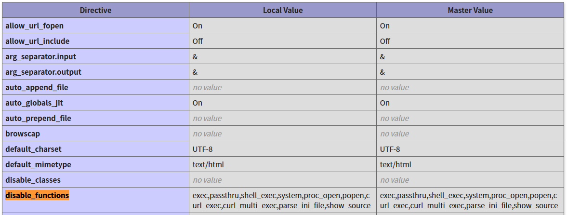567x215 pixels.
Task: Select the auto_prepend_file directive name
Action: [x=38, y=118]
